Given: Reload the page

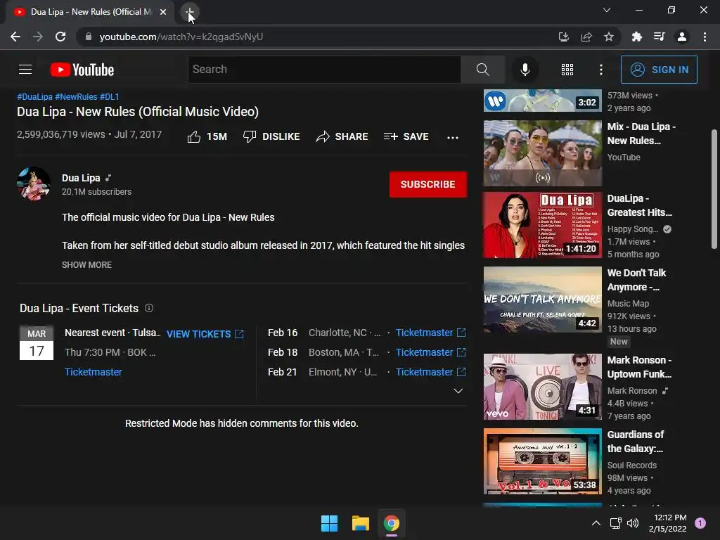Looking at the screenshot, I should [60, 37].
